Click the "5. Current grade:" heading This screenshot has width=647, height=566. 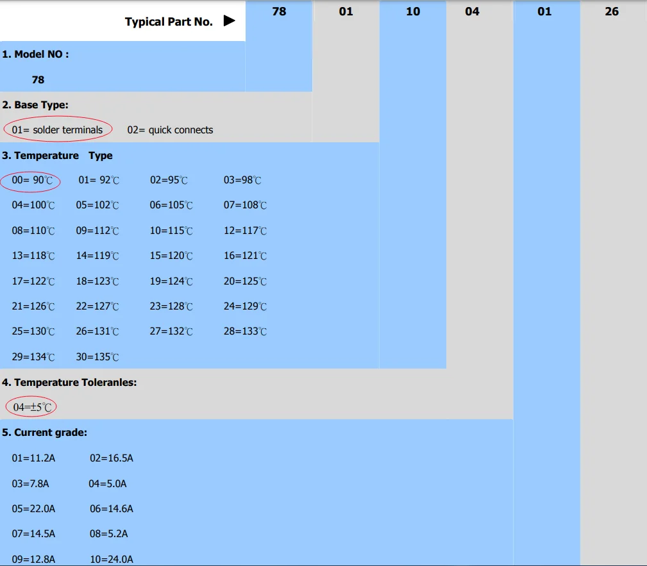pyautogui.click(x=44, y=432)
